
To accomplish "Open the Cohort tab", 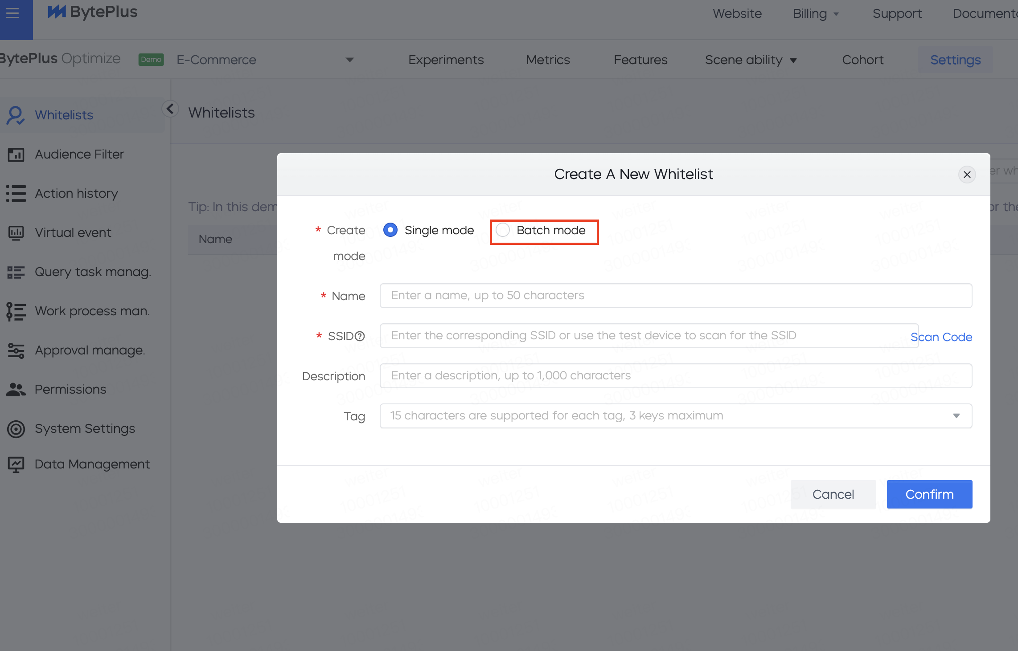I will click(x=862, y=60).
